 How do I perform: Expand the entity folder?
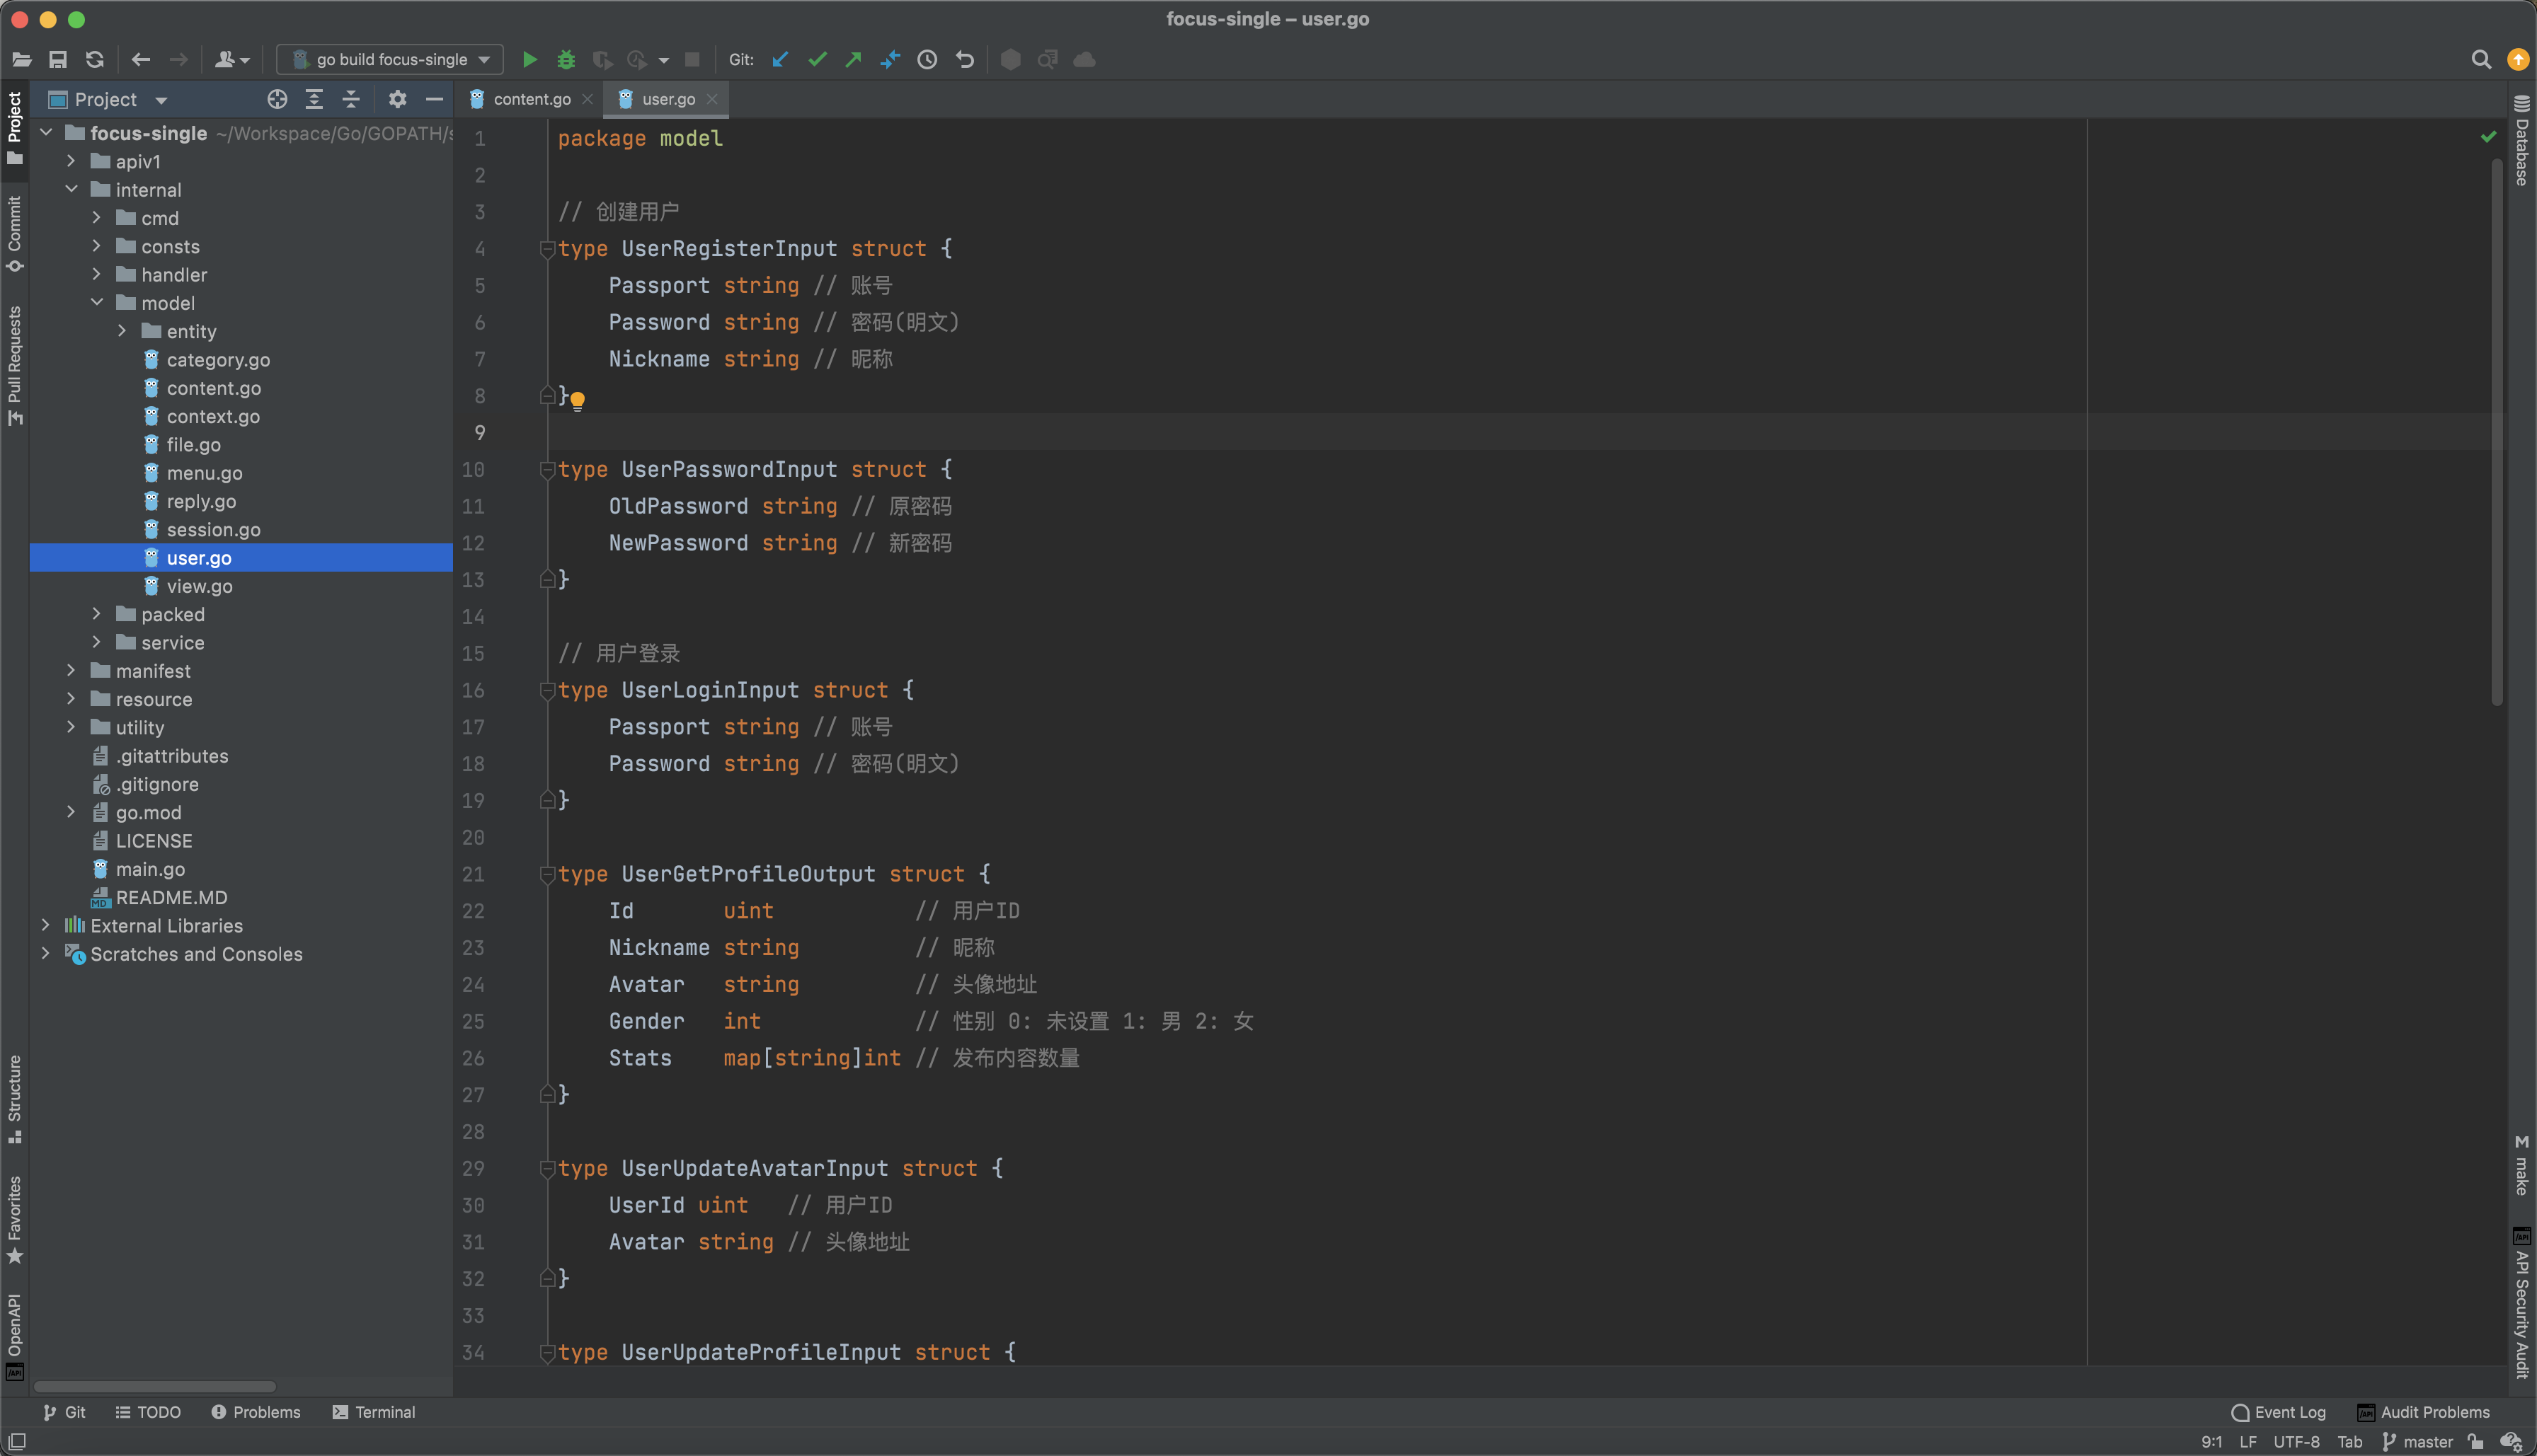click(x=122, y=331)
